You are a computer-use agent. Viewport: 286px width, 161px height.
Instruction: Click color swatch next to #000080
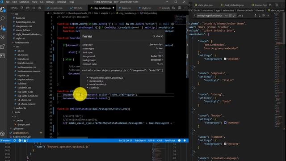(x=225, y=123)
